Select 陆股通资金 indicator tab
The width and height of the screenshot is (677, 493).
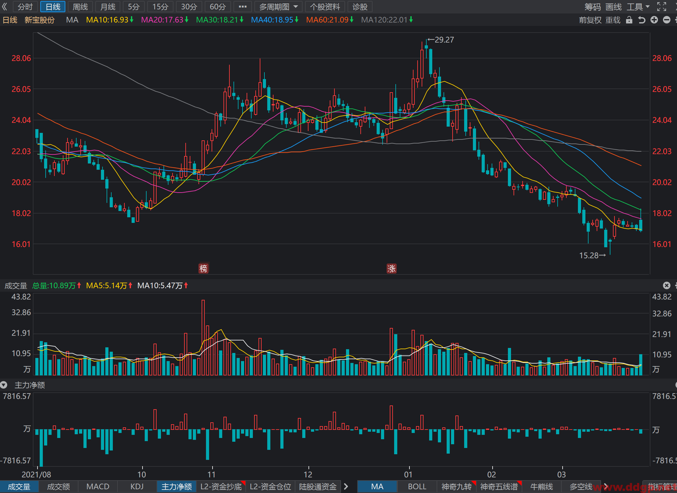(x=318, y=487)
